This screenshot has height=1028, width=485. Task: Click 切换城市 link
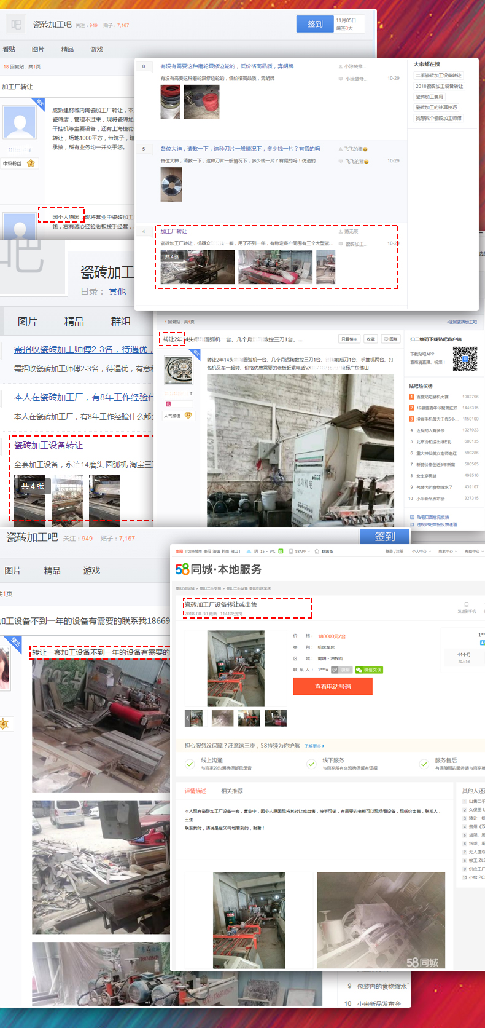194,552
